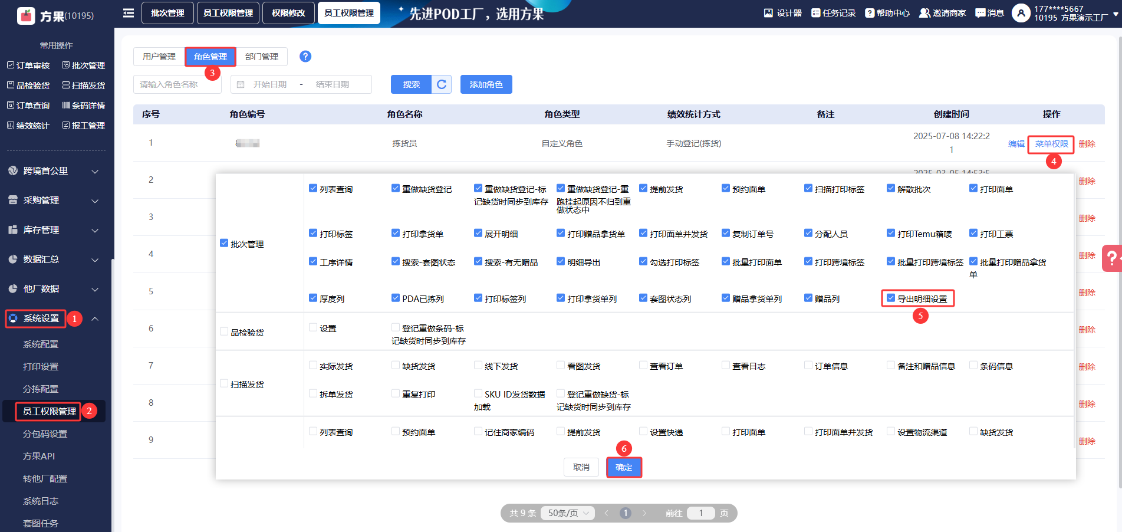Switch to the 用户管理 tab
The width and height of the screenshot is (1122, 532).
pyautogui.click(x=159, y=57)
